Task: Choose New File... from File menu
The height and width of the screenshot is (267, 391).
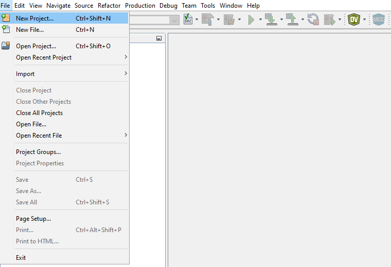Action: (29, 30)
